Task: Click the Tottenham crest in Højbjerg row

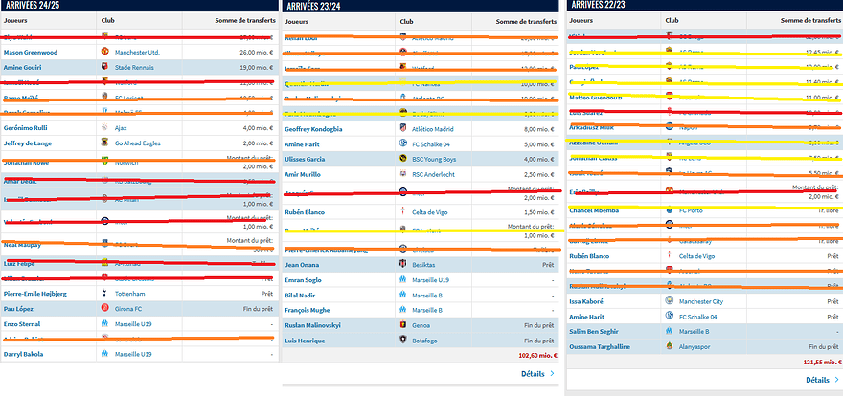Action: [x=104, y=294]
